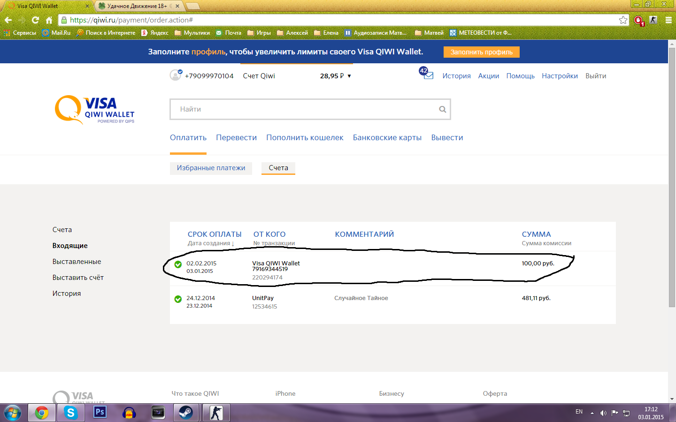The image size is (676, 422).
Task: Open Выставить счёт in the sidebar
Action: coord(78,278)
